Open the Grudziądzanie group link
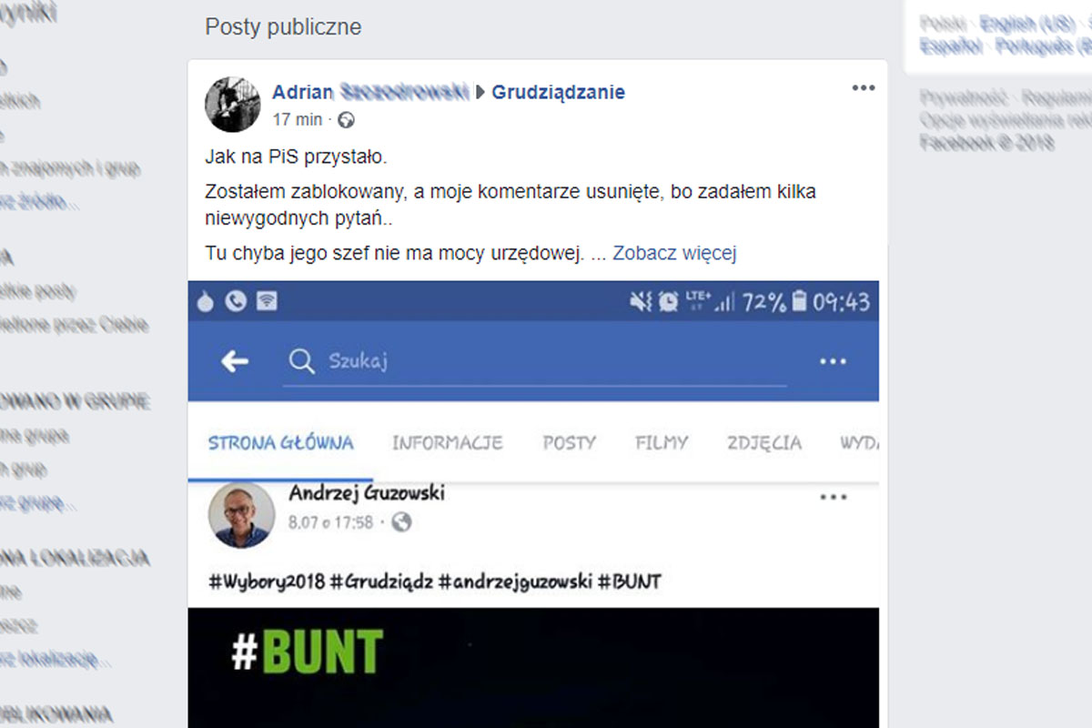The image size is (1092, 728). click(558, 92)
